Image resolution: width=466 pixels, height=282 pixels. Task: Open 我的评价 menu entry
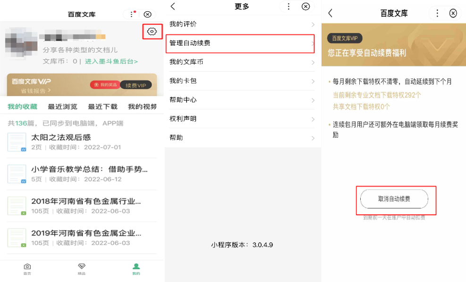[x=242, y=25]
